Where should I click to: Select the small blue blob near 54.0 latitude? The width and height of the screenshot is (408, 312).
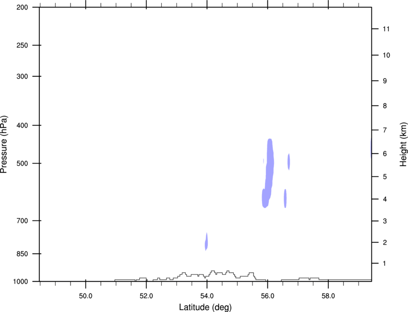206,242
